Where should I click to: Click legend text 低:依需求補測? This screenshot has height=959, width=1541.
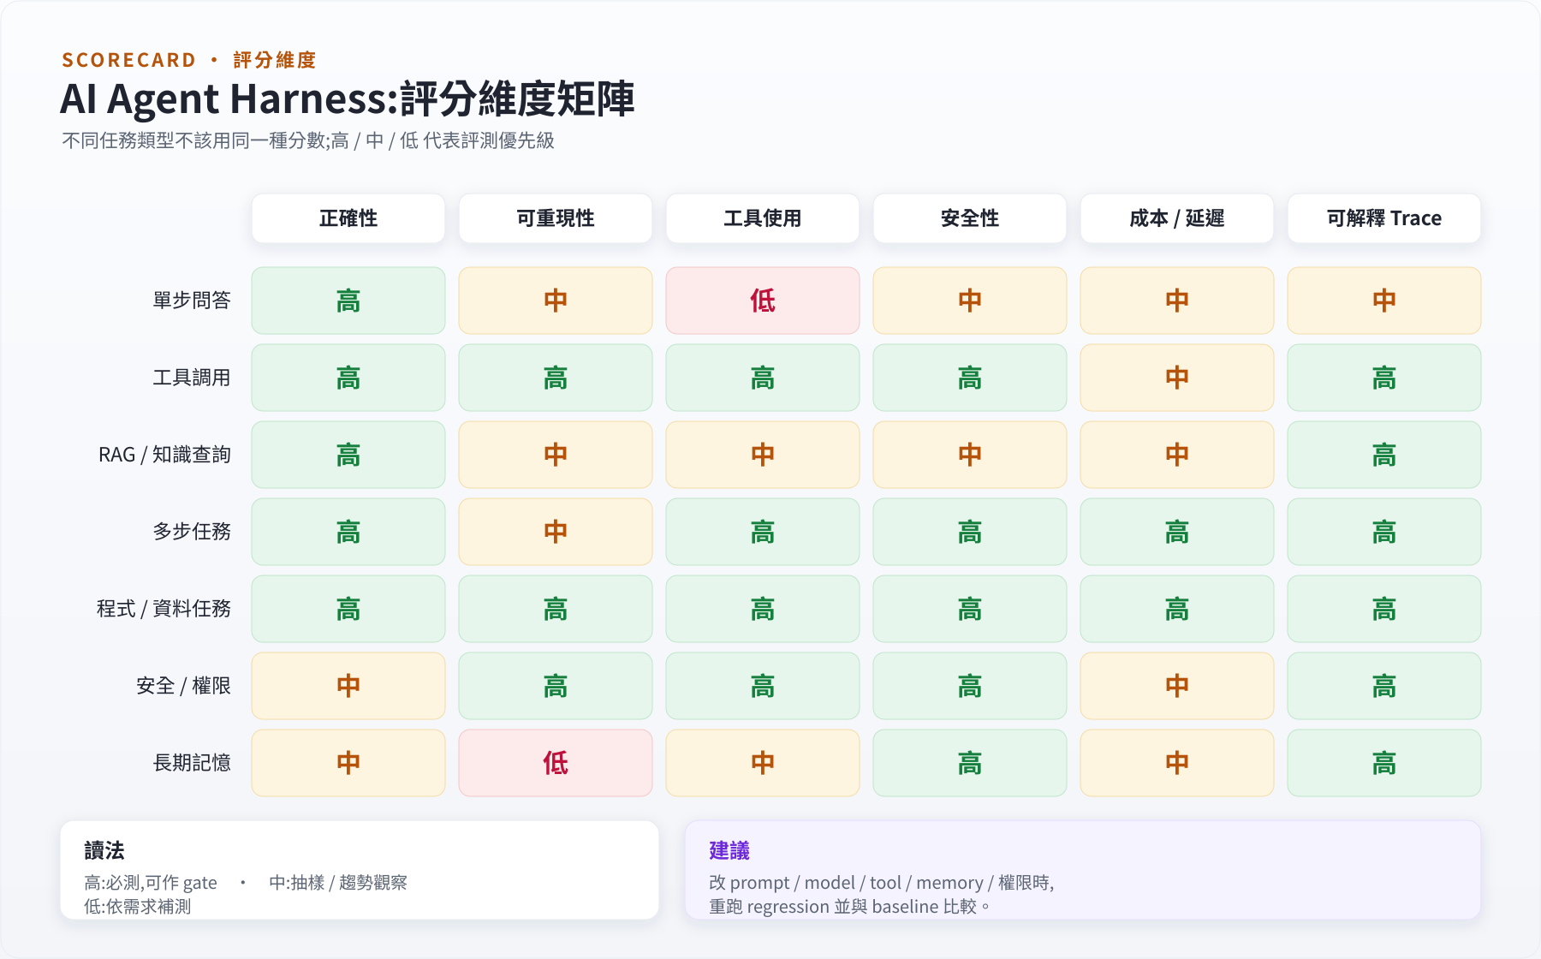coord(137,907)
